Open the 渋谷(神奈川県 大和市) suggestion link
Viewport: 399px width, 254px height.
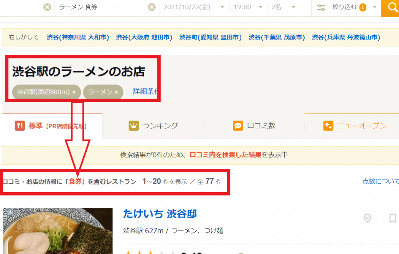[x=78, y=37]
